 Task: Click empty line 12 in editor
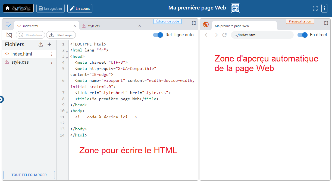click(x=133, y=123)
